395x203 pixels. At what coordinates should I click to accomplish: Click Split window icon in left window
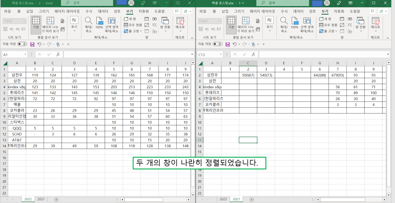(147, 19)
